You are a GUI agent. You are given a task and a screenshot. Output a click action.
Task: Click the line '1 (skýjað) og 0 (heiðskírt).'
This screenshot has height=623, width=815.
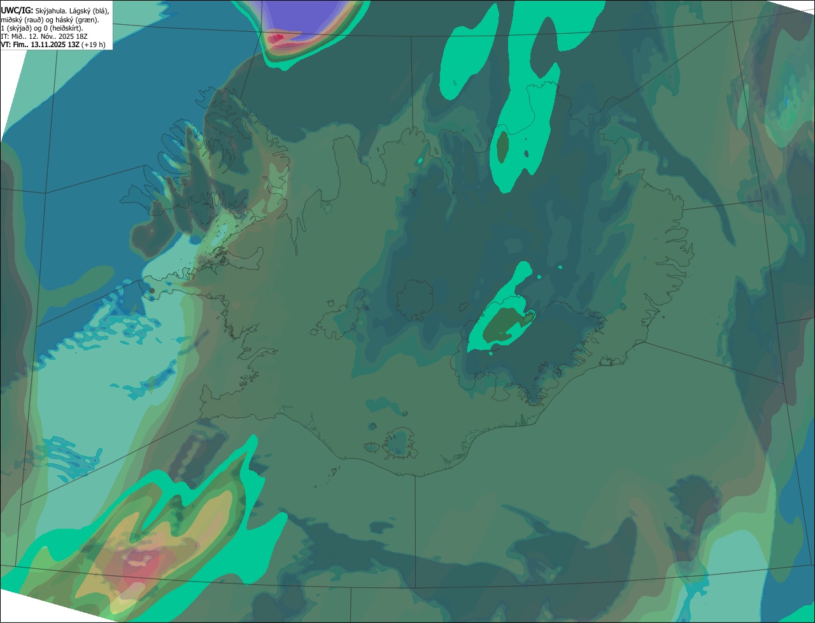point(42,27)
